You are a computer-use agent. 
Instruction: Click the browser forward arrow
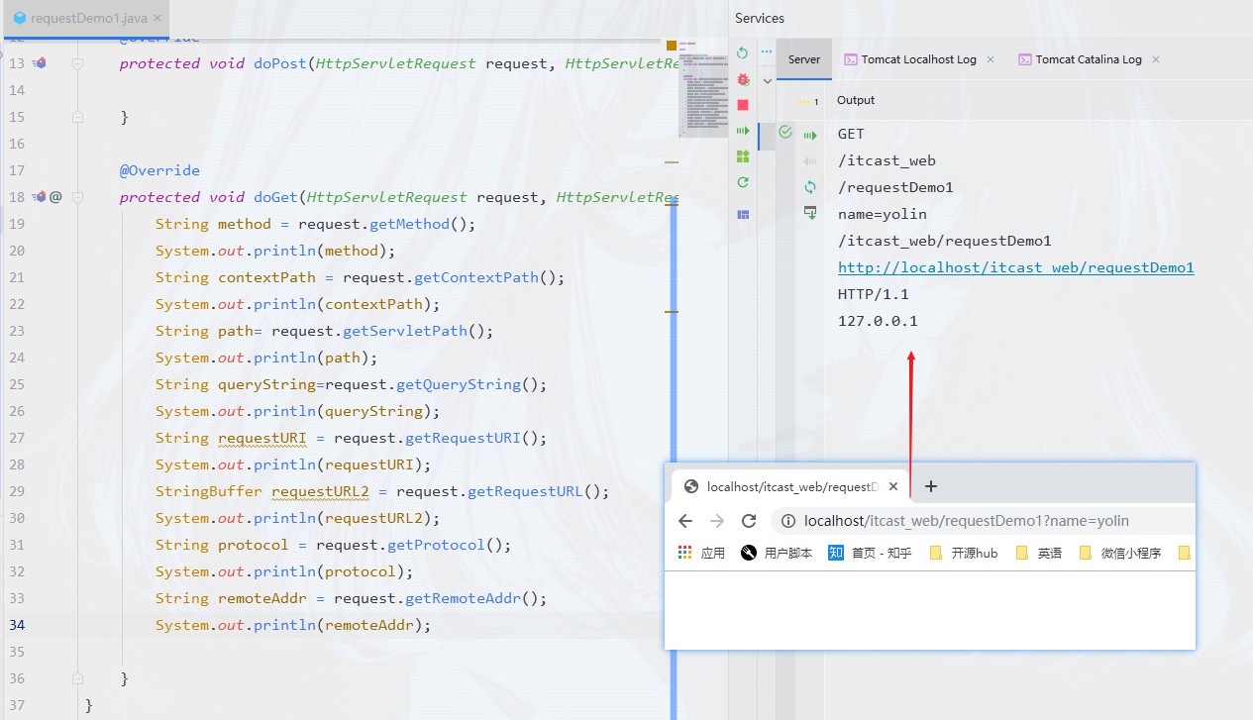coord(717,521)
